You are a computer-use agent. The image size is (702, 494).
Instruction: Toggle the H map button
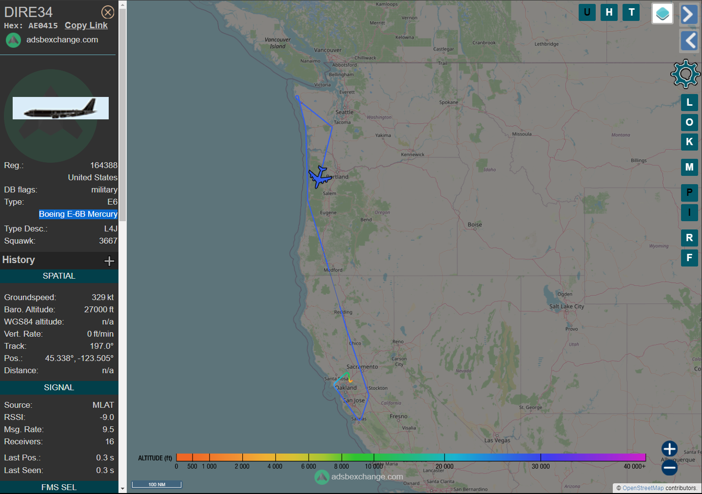pyautogui.click(x=609, y=12)
